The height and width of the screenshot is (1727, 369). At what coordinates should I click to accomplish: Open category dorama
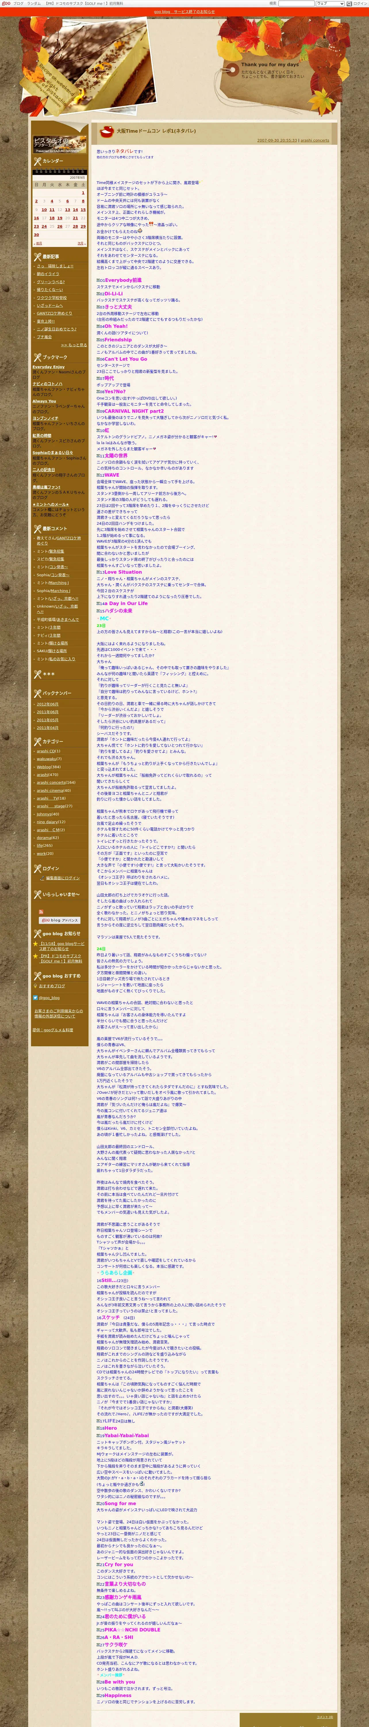[44, 837]
